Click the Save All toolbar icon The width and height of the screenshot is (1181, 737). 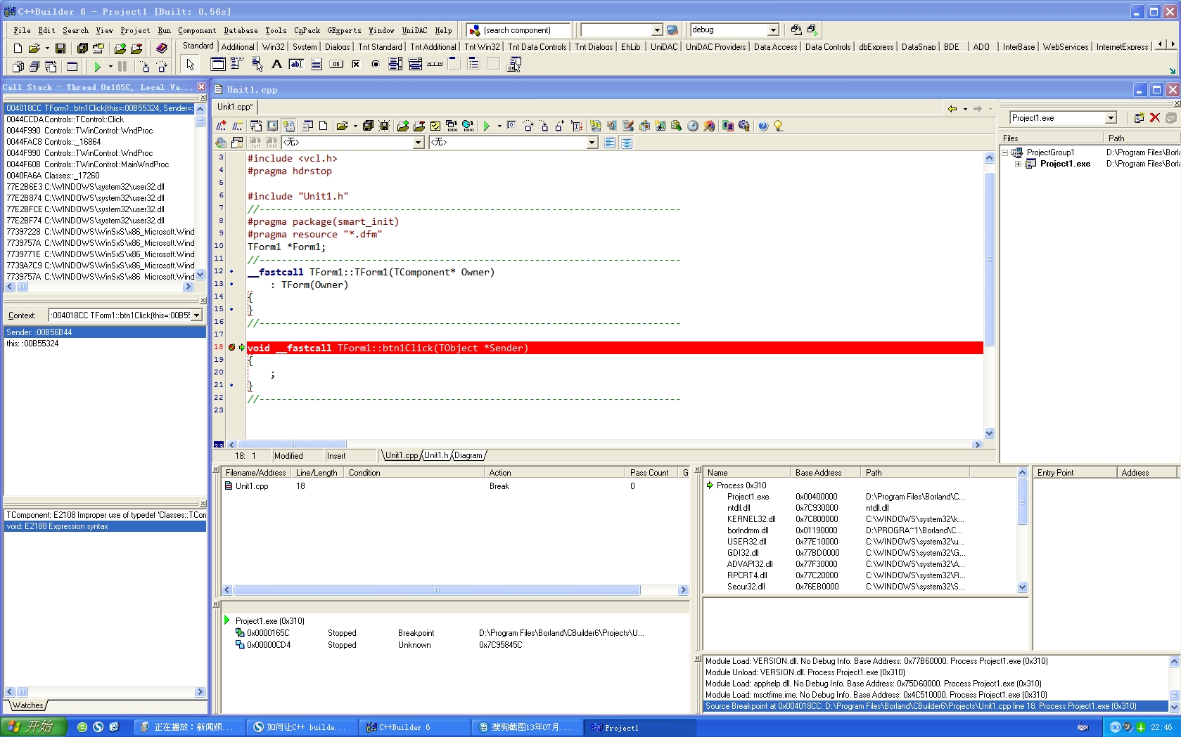pyautogui.click(x=82, y=48)
